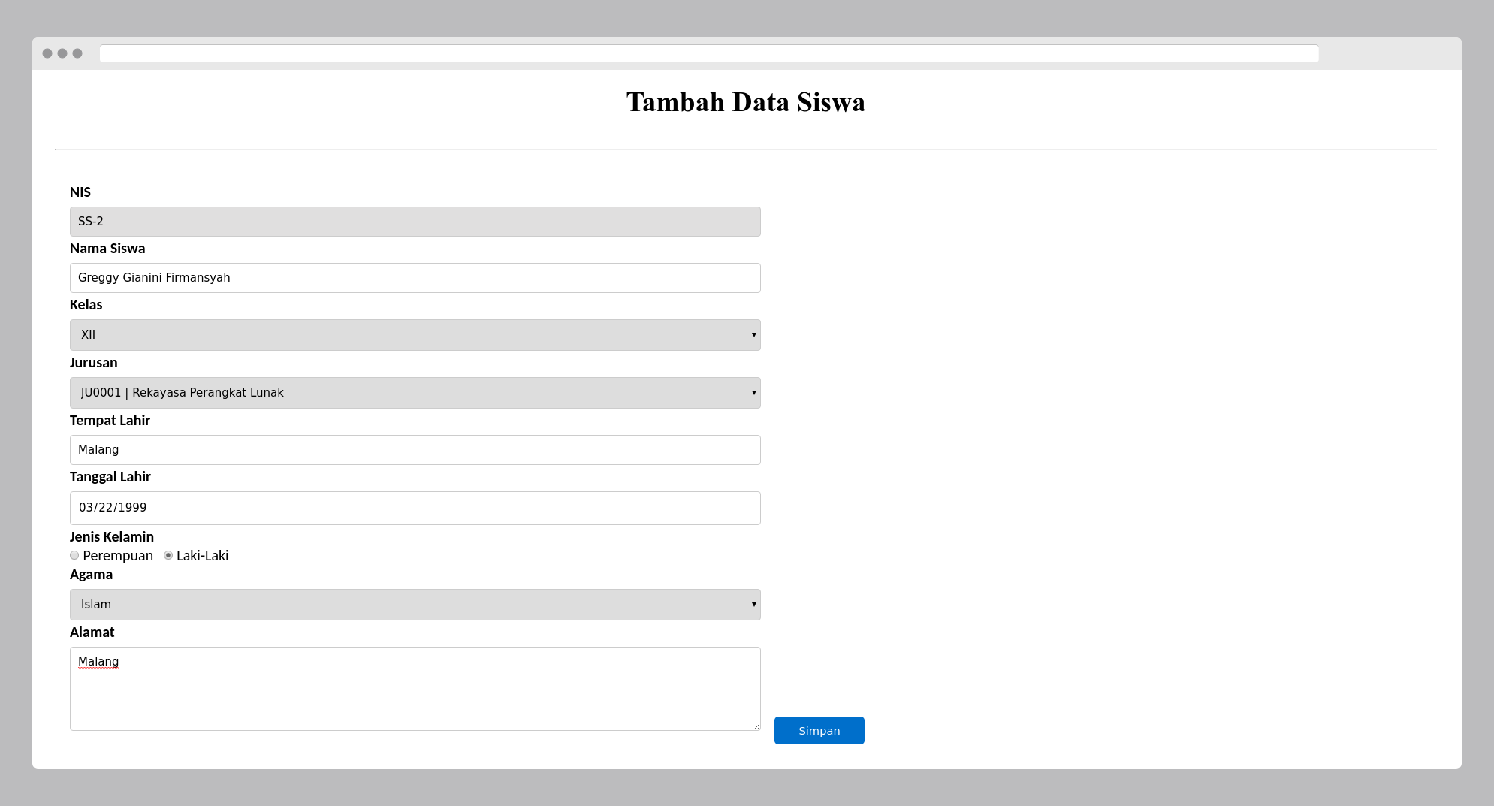1494x806 pixels.
Task: Click the third browser window dot
Action: pyautogui.click(x=77, y=53)
